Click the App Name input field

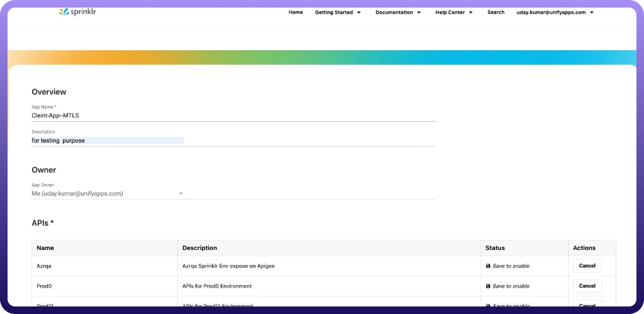[233, 116]
